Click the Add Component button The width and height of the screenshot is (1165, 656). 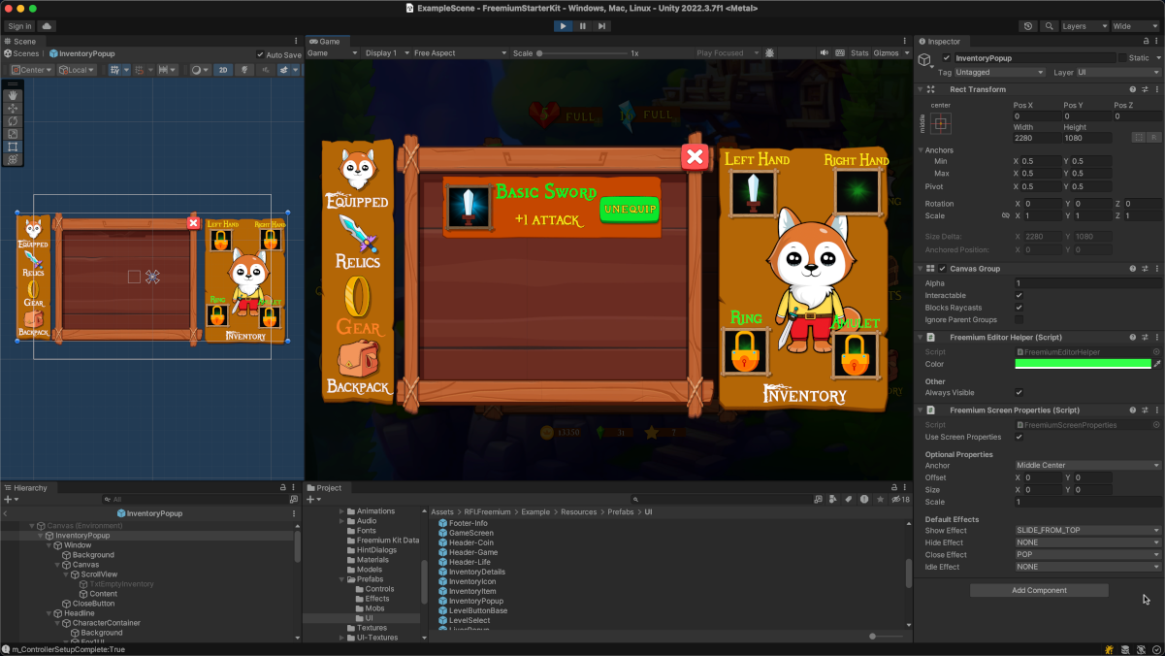[x=1039, y=590]
